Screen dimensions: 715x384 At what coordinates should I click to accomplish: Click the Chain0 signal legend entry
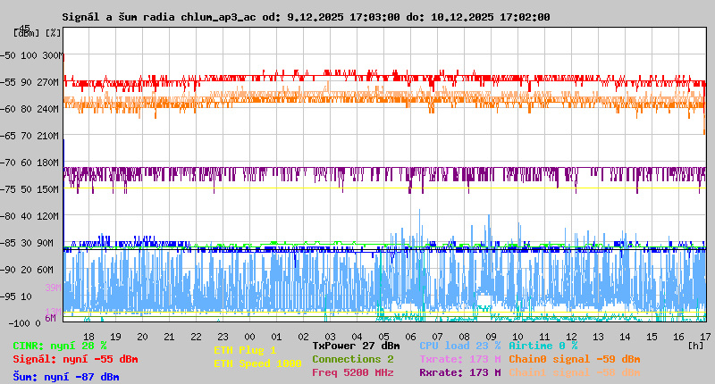(574, 359)
